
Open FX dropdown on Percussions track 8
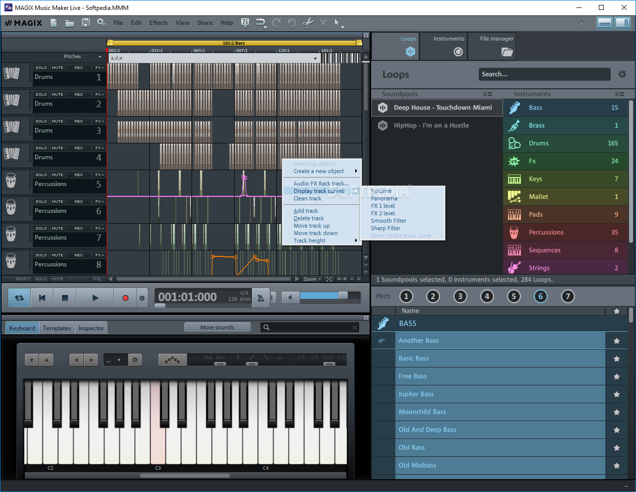click(x=99, y=255)
